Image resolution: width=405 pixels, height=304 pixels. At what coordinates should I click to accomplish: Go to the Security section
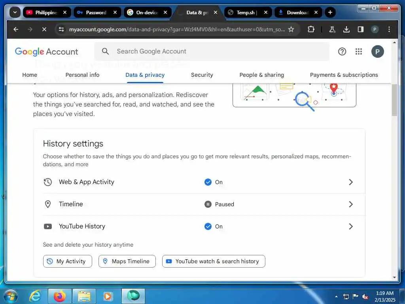(202, 75)
